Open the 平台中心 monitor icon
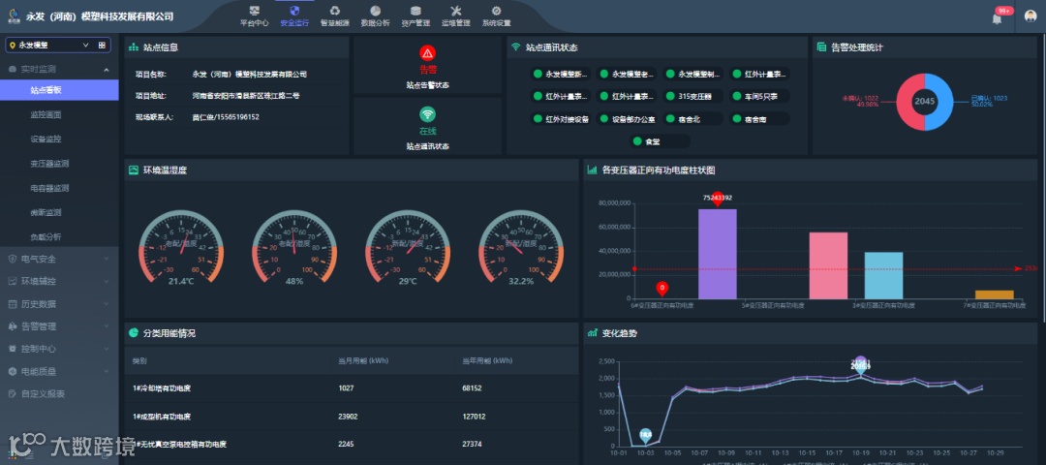The width and height of the screenshot is (1046, 465). pyautogui.click(x=254, y=11)
